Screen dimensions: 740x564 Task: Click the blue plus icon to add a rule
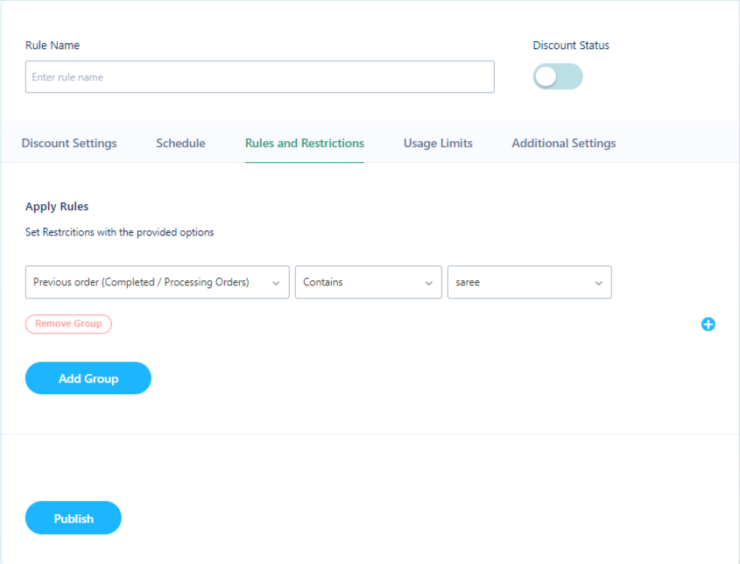coord(708,324)
